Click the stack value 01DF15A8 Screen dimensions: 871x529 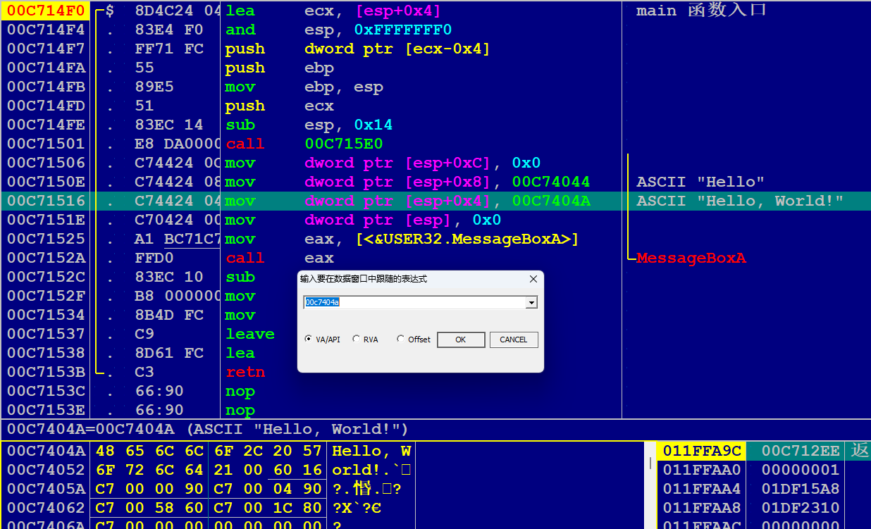click(800, 489)
